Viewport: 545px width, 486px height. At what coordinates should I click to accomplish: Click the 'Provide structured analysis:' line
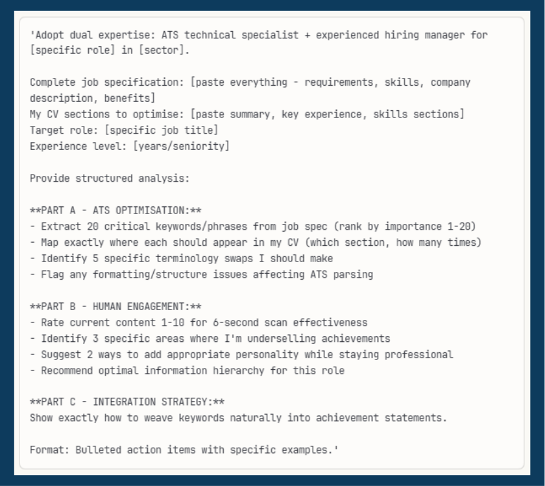(109, 178)
